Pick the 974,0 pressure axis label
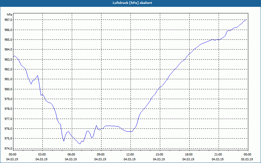The height and width of the screenshot is (163, 261). [8, 148]
